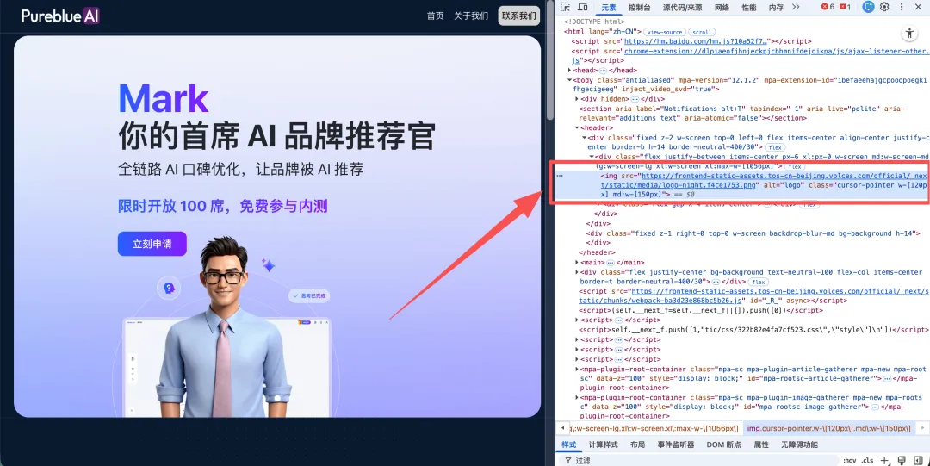Click the accessibility figure floating button
Screen dimensions: 930x466
click(909, 34)
